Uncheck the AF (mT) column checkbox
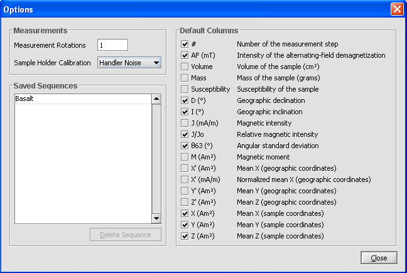Image resolution: width=407 pixels, height=273 pixels. coord(185,55)
